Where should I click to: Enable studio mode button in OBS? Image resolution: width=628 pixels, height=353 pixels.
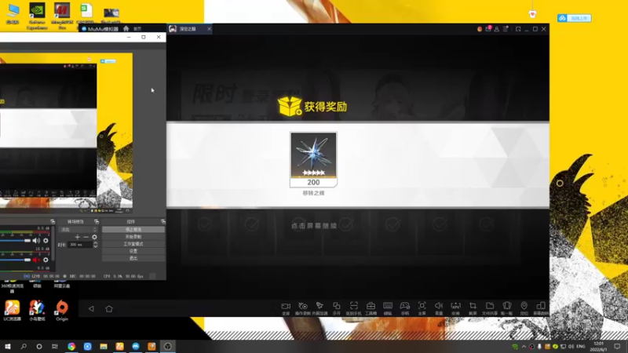[133, 244]
